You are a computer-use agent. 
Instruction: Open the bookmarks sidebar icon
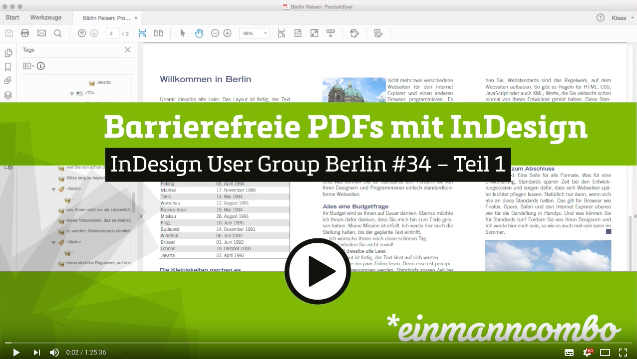click(x=8, y=67)
